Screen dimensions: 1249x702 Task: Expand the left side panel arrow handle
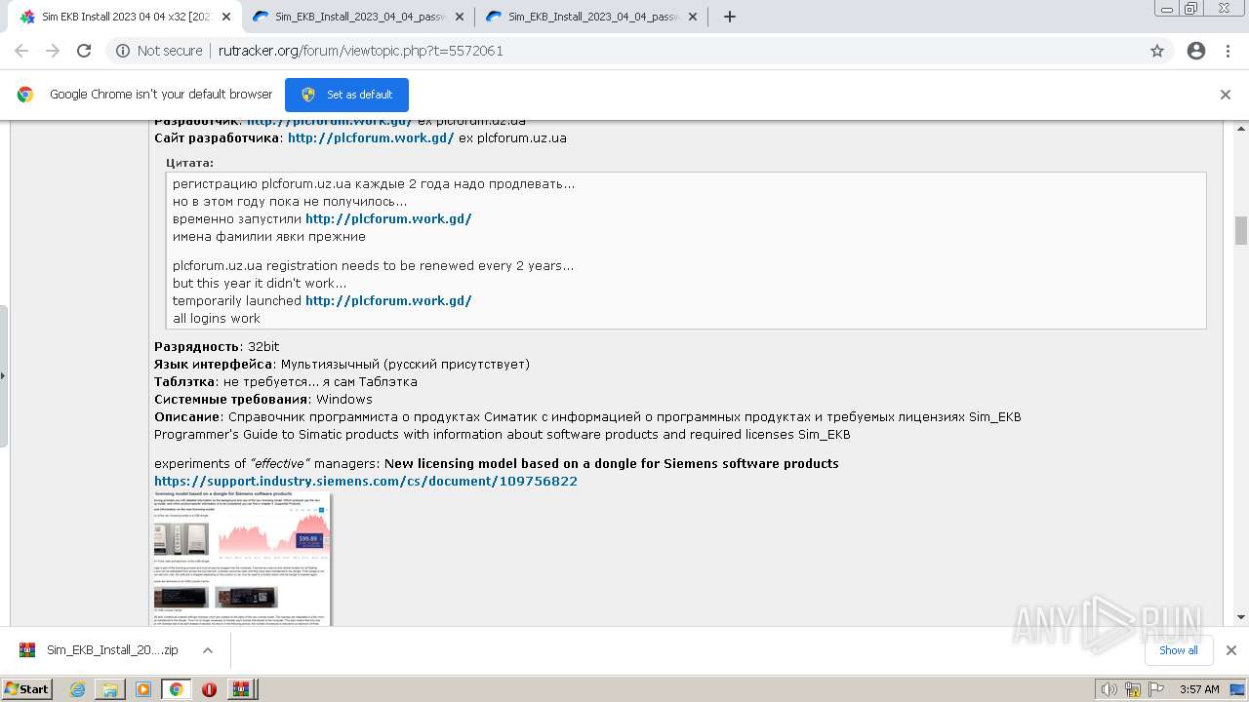click(3, 375)
